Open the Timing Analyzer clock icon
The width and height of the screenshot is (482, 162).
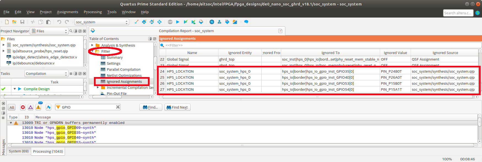click(x=212, y=22)
